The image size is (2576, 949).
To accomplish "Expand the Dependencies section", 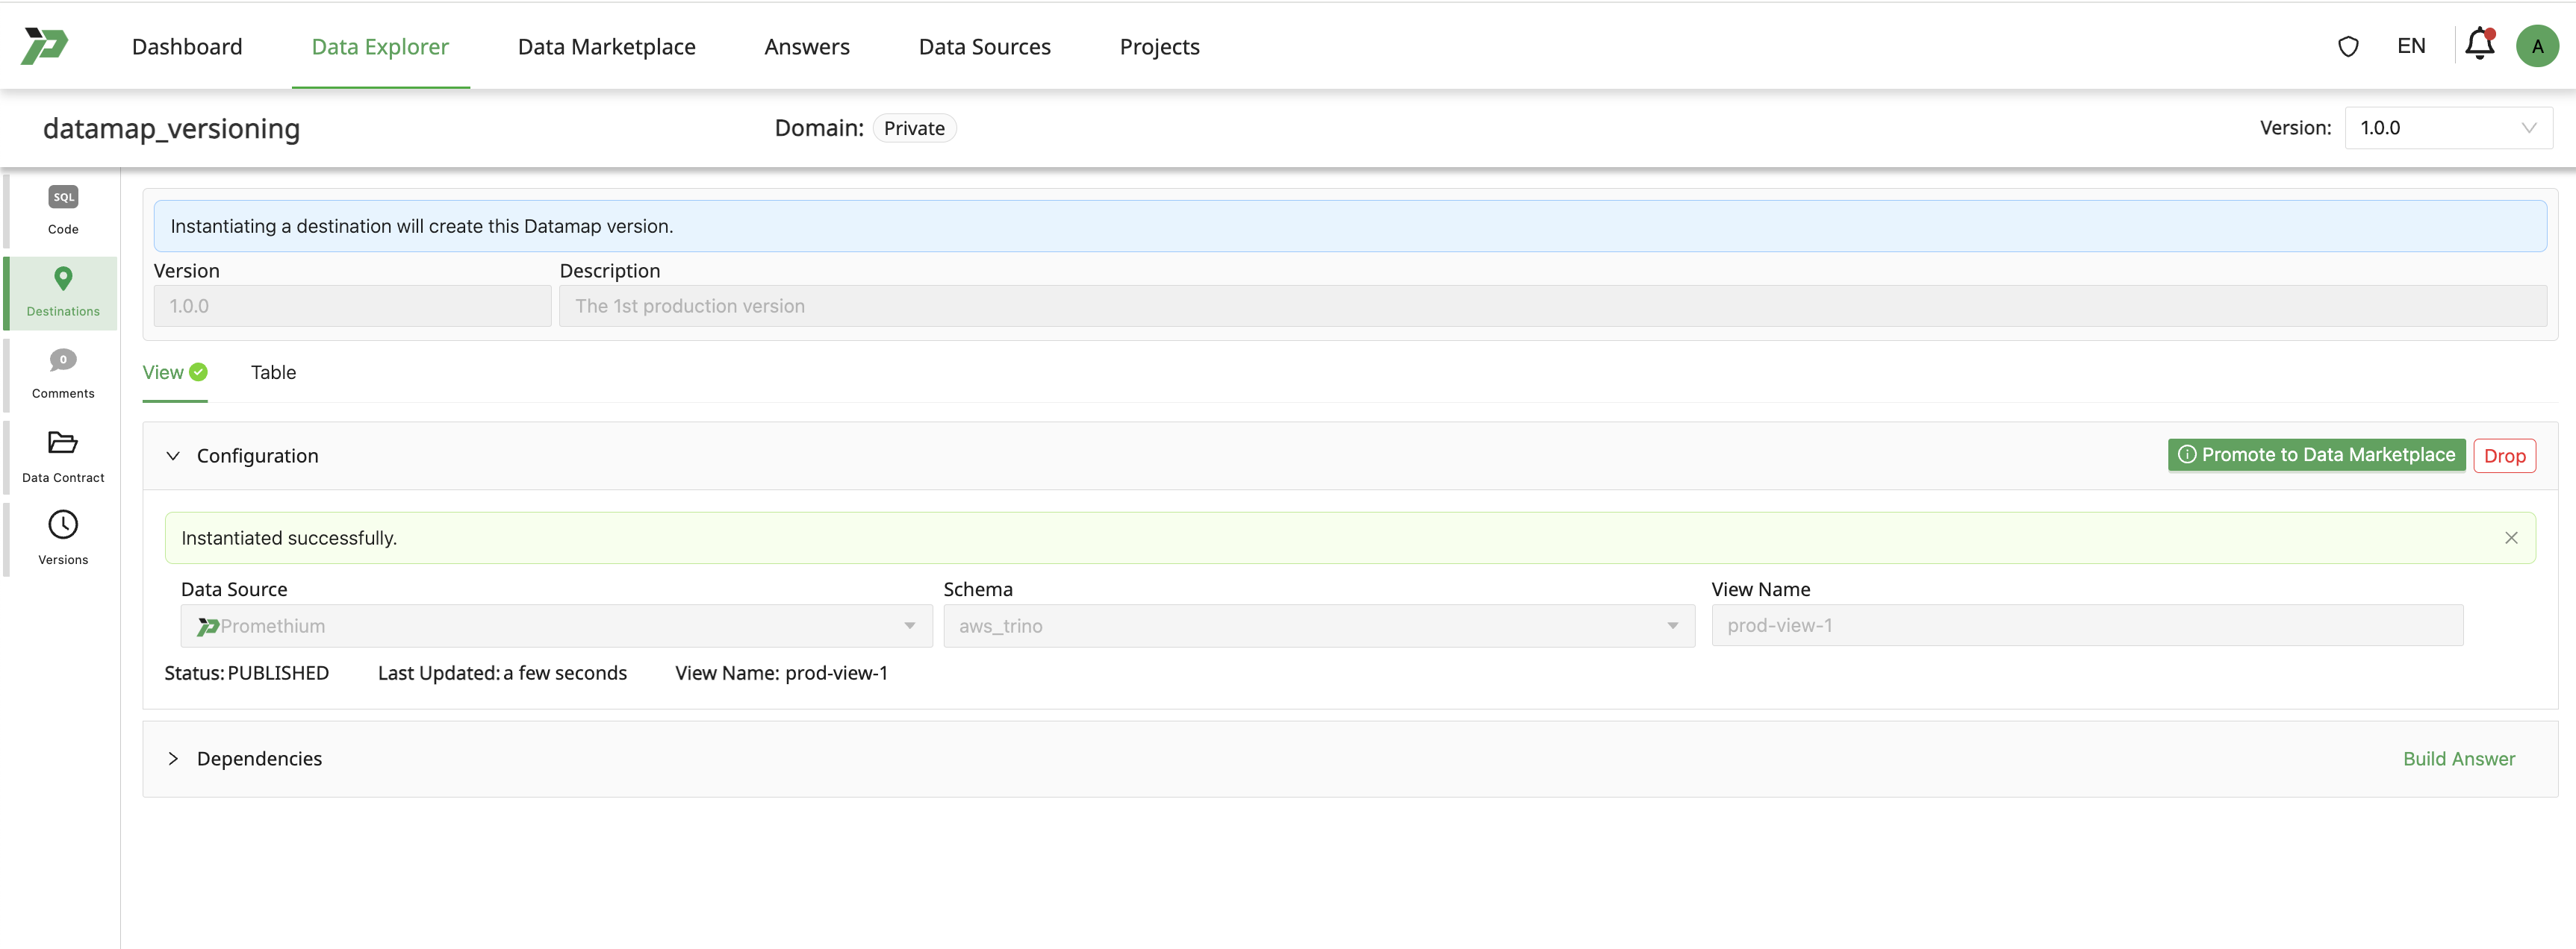I will pyautogui.click(x=173, y=759).
